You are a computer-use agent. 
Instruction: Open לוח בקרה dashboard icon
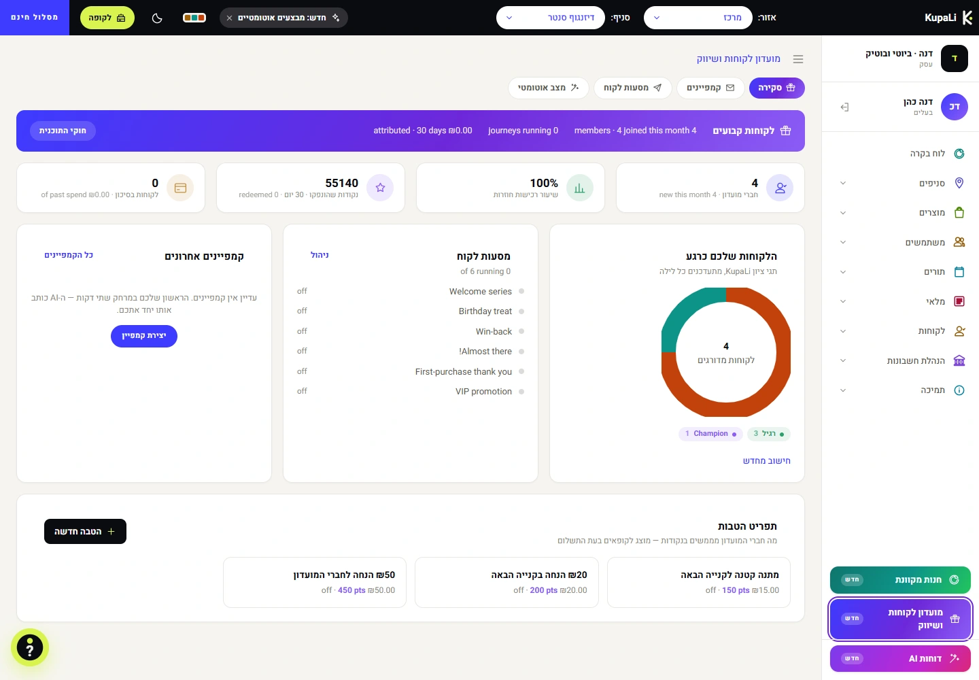tap(959, 154)
